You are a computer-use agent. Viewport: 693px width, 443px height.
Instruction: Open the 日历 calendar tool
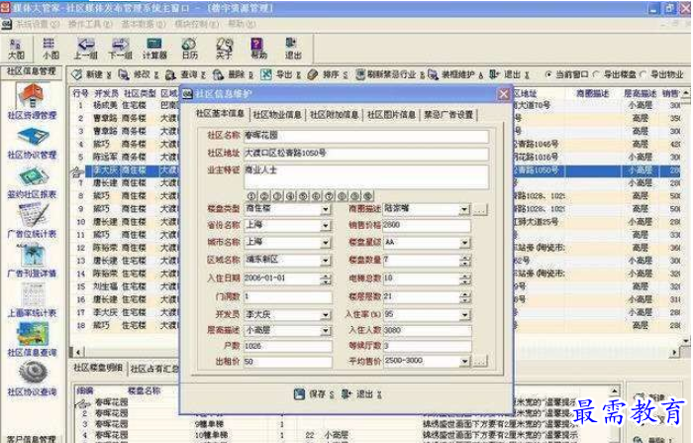click(190, 49)
